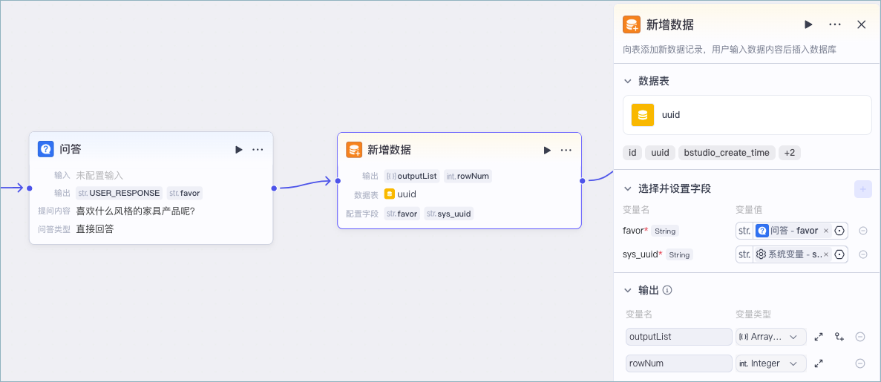Image resolution: width=881 pixels, height=382 pixels.
Task: Open the Array type dropdown for outputList
Action: pos(771,337)
